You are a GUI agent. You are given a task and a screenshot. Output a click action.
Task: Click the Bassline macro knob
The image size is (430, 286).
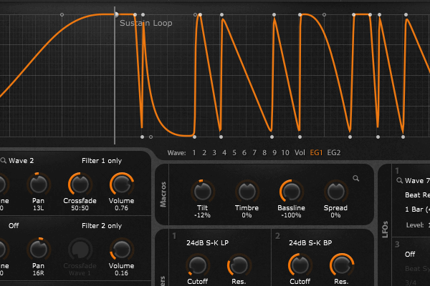(x=291, y=192)
